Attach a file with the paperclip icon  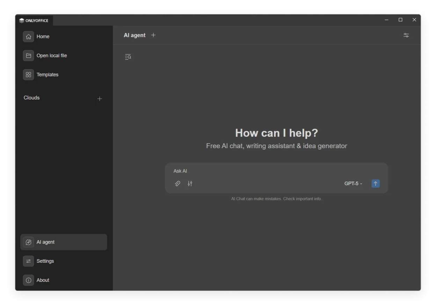tap(177, 183)
